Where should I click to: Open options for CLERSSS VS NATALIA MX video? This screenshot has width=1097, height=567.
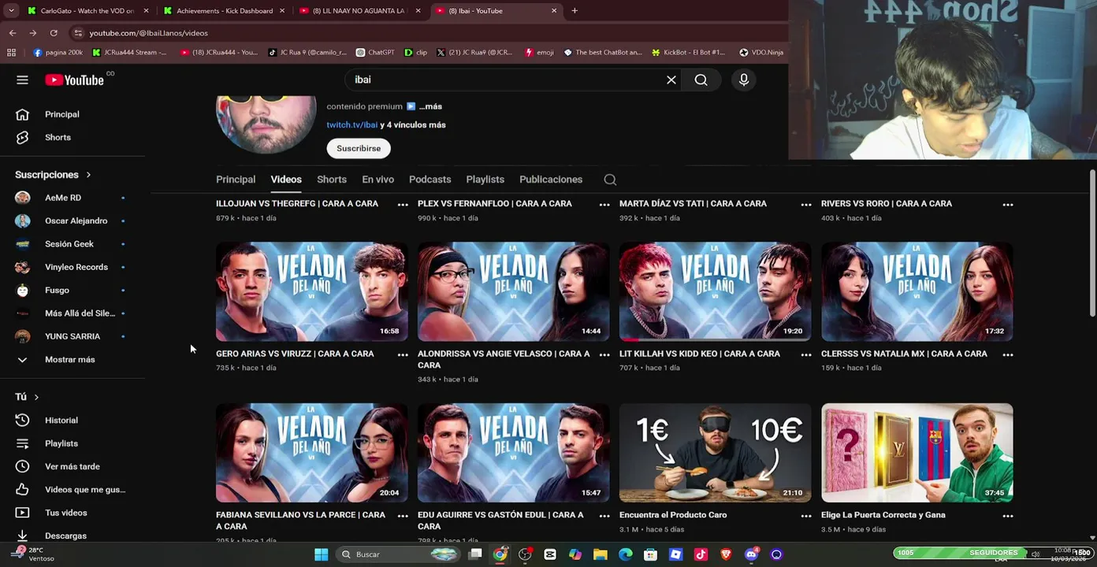[x=1008, y=354]
